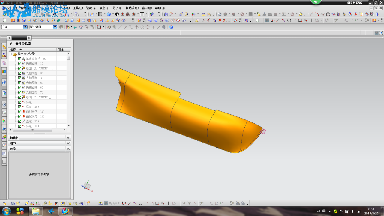Click the shaded rendering style cube icon

point(109,14)
